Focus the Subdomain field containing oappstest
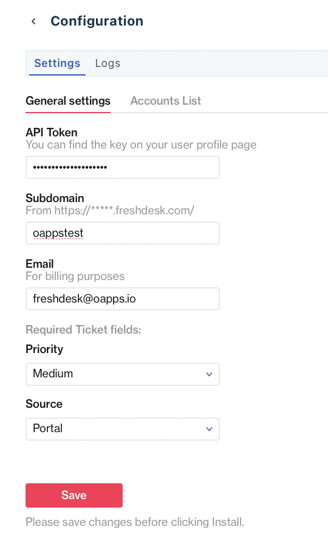This screenshot has height=549, width=328. click(x=123, y=233)
